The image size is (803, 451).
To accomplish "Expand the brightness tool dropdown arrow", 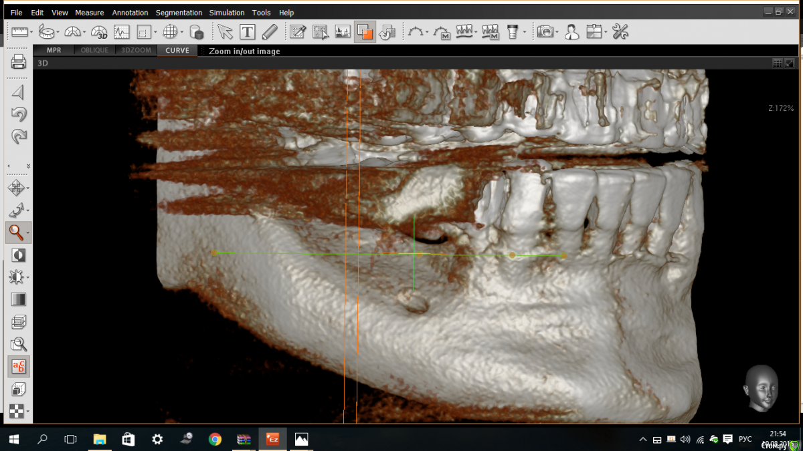I will [x=28, y=277].
